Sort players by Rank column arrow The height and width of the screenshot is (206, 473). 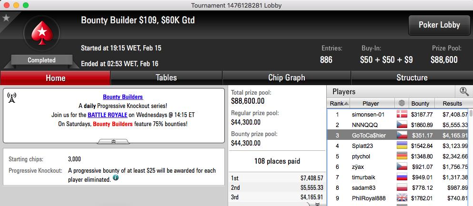click(x=346, y=104)
